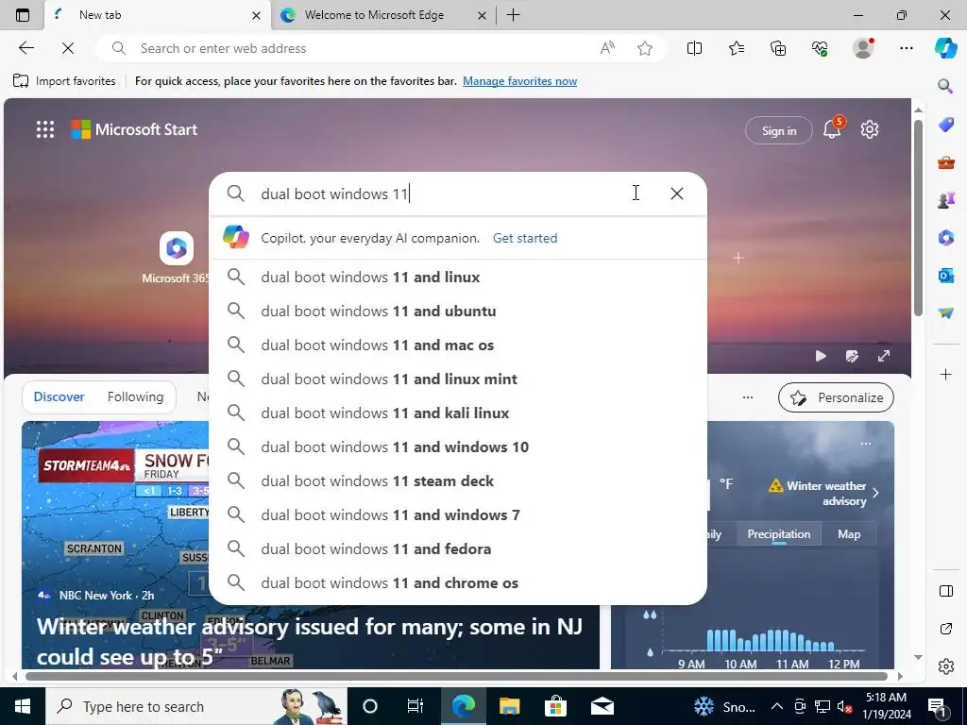Choose suggestion ending in steam deck
Screen dimensions: 967x725
[x=458, y=481]
